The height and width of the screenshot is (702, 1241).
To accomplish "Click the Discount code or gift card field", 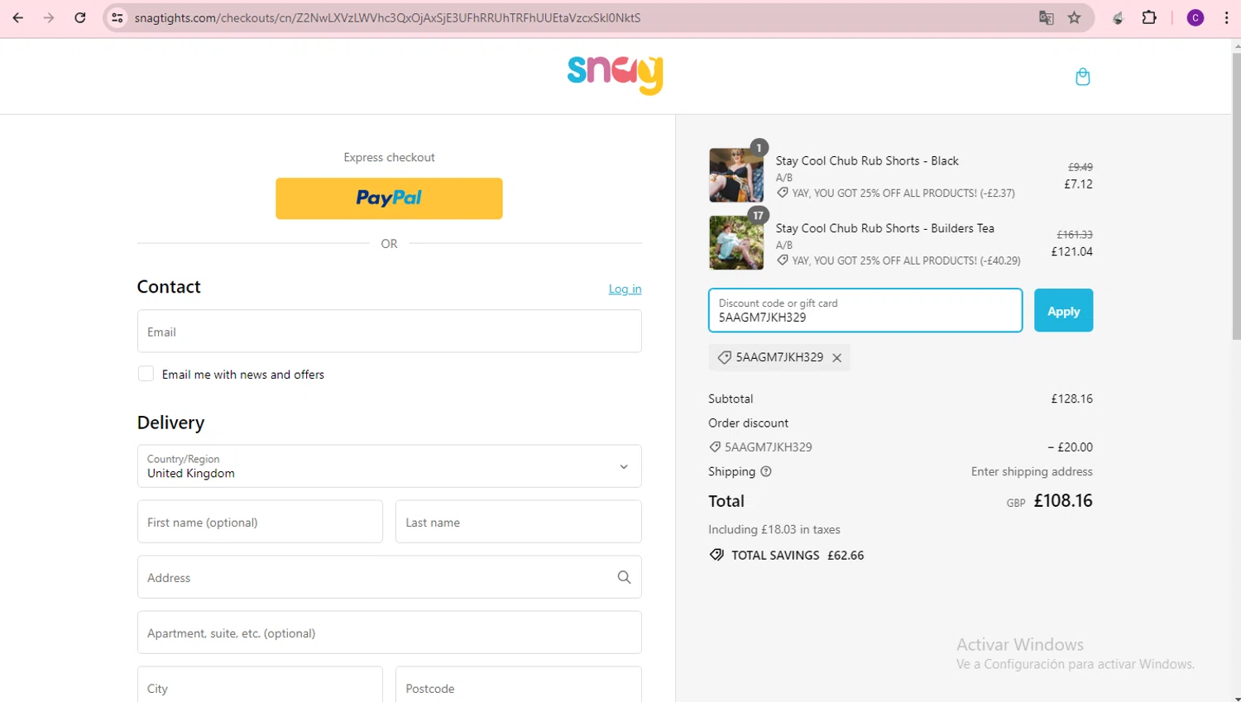I will 865,311.
